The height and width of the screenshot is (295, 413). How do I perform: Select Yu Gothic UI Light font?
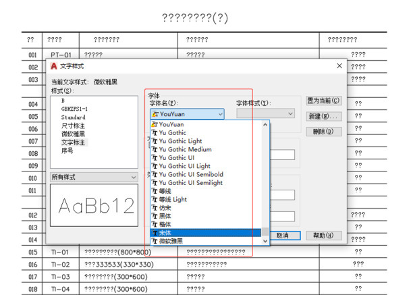[206, 166]
